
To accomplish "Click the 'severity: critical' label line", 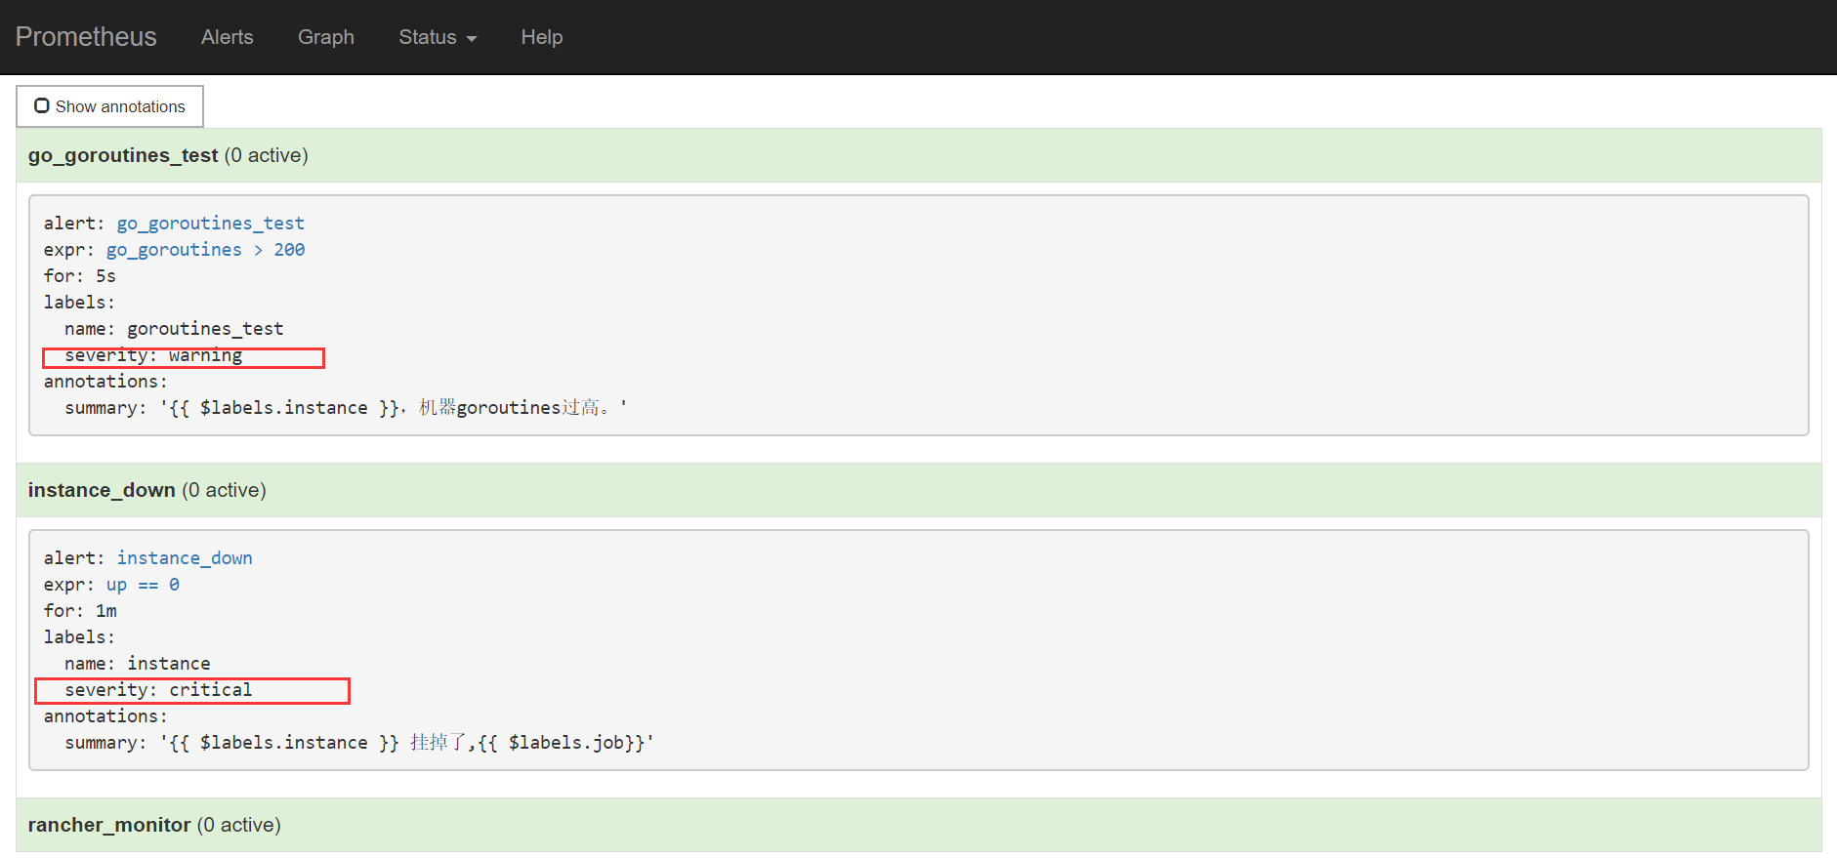I will point(158,690).
